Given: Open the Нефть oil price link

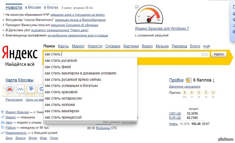Looking at the screenshot, I should click(x=174, y=124).
